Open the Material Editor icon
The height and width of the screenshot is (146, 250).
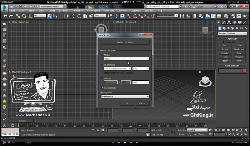(226, 16)
